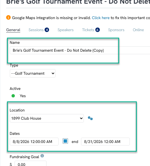This screenshot has height=166, width=150.
Task: Click the Fundraising Goal amount field
Action: 31,163
